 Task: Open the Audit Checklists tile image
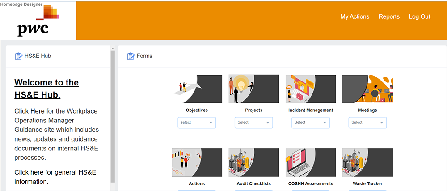(x=254, y=162)
